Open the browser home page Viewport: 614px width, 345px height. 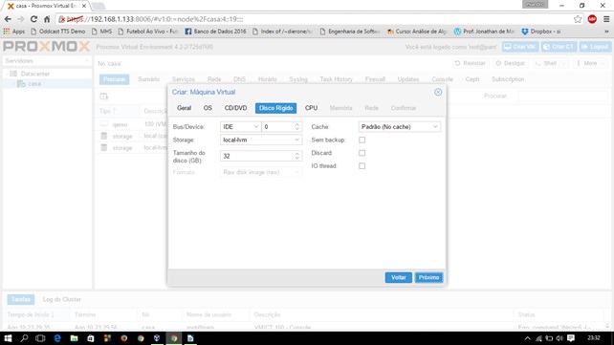click(x=47, y=19)
